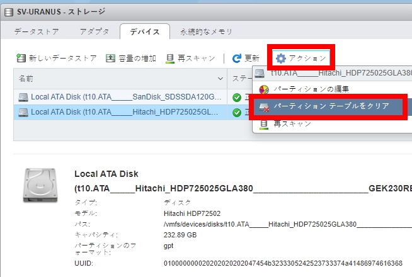Click the 新しいデータストア icon

click(x=21, y=58)
